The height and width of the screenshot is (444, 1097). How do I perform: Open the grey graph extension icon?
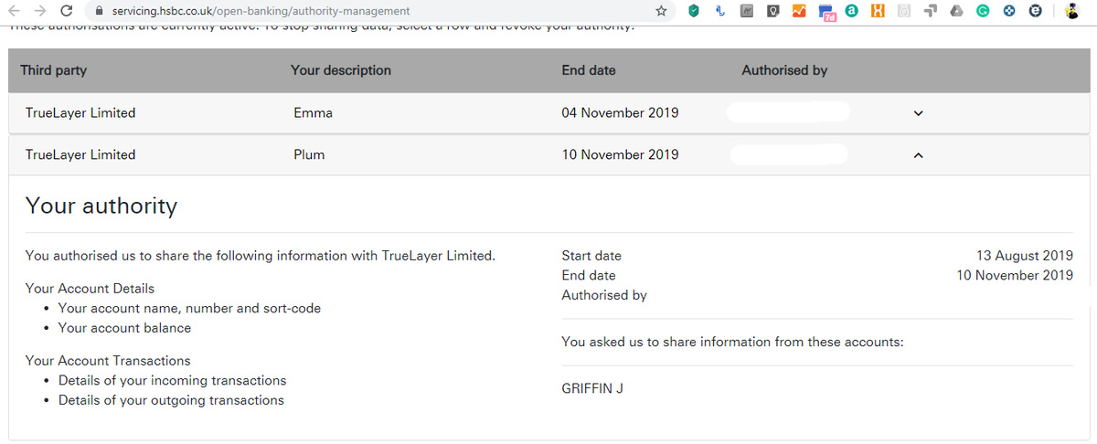[746, 11]
